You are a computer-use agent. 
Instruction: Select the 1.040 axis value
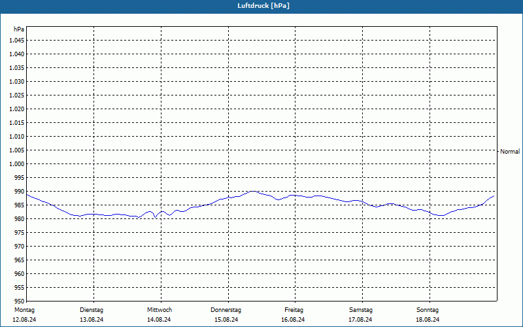pos(17,54)
